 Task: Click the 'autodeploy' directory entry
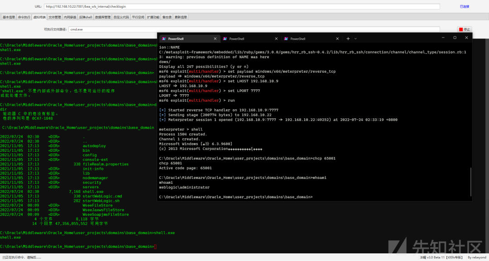[x=94, y=145]
